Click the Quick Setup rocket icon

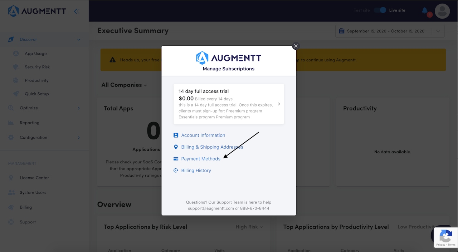[16, 94]
